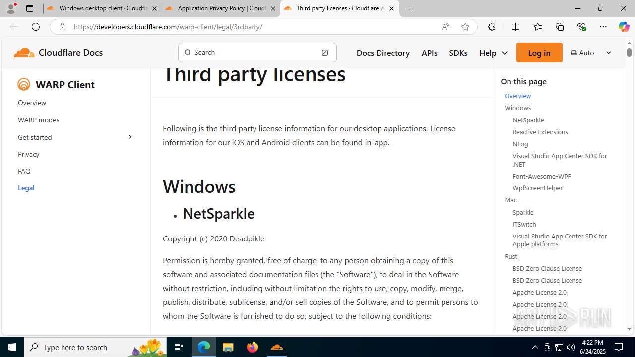View site information lock icon
The height and width of the screenshot is (357, 635).
pos(62,27)
